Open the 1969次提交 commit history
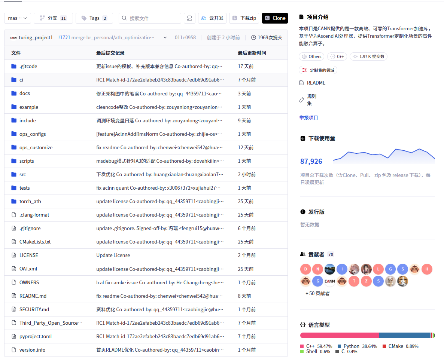444x361 pixels. point(267,38)
